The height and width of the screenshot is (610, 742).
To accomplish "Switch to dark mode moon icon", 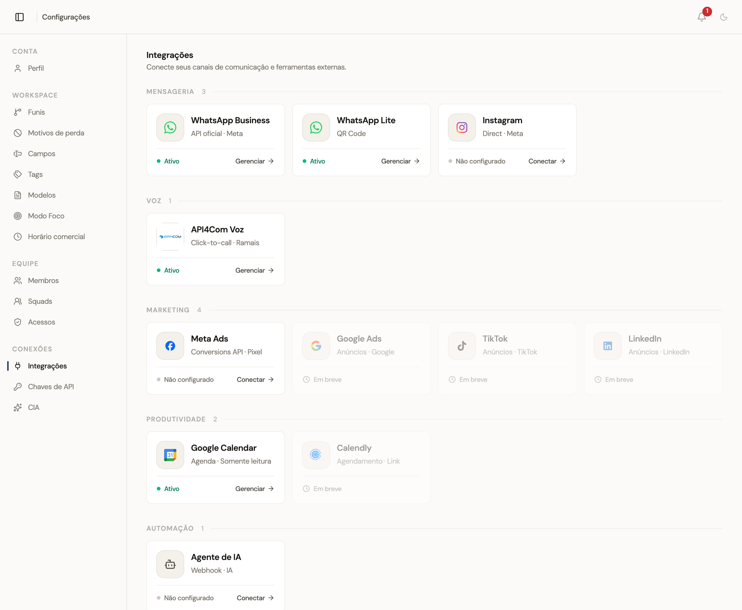I will point(723,17).
